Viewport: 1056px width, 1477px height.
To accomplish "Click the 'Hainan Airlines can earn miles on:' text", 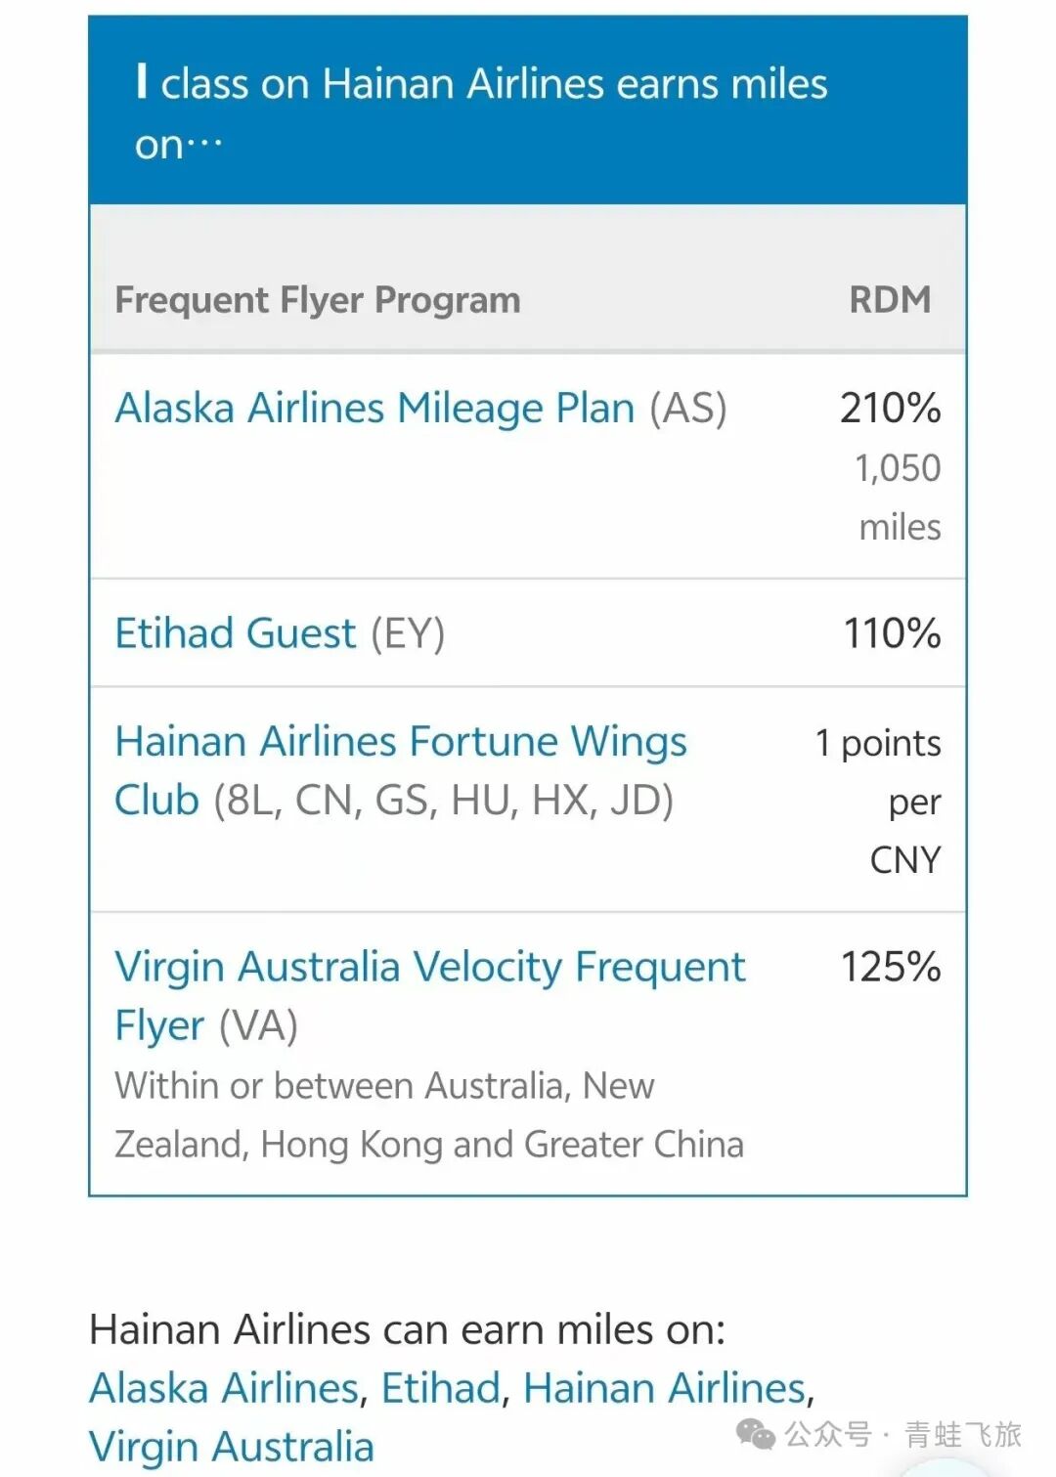I will point(407,1329).
